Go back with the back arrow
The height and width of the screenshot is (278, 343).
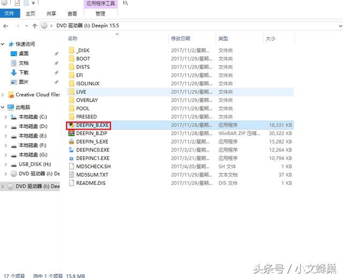click(6, 26)
